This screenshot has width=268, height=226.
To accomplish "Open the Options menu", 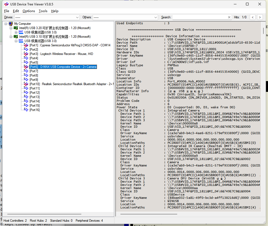I will pyautogui.click(x=29, y=11).
